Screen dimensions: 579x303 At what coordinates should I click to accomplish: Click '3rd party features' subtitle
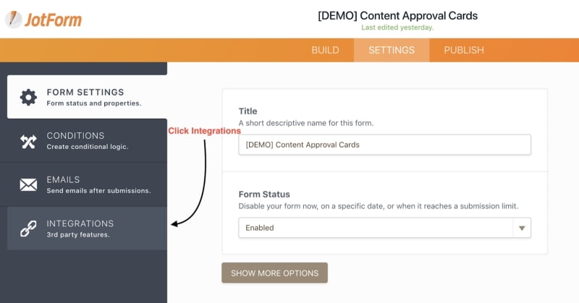80,234
